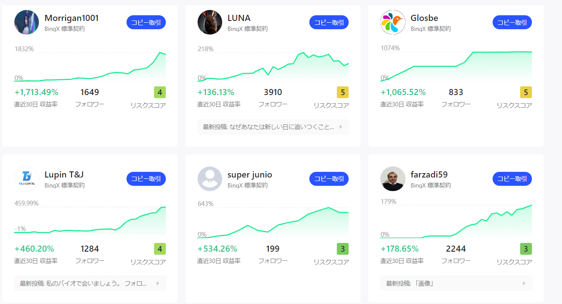Copy trade farzadi59 via blue button

(x=512, y=179)
